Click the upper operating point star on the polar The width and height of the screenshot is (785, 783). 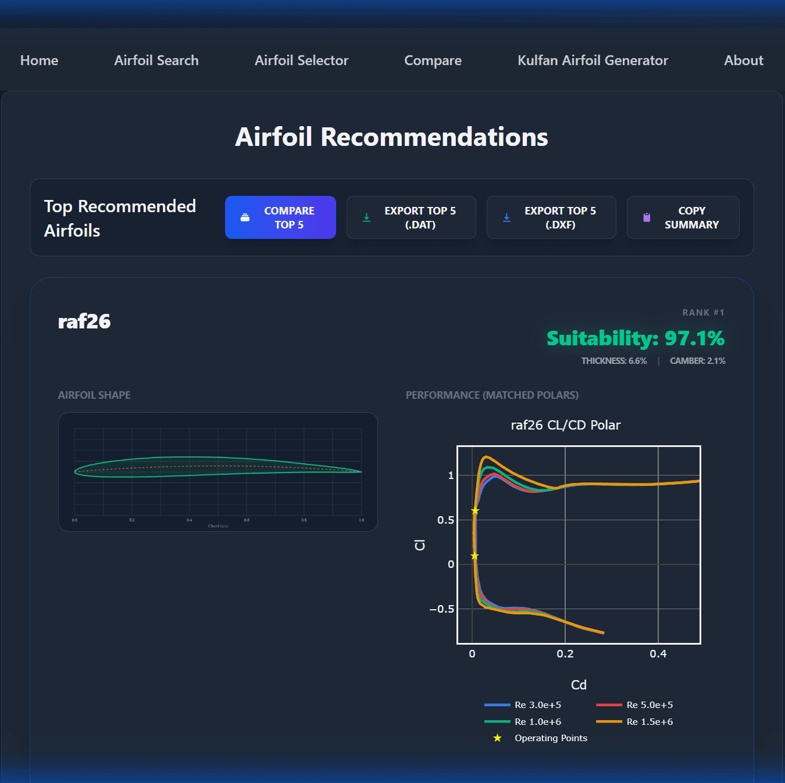coord(475,510)
